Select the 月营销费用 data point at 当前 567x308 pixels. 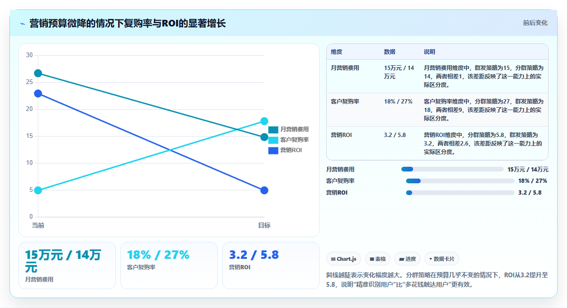pyautogui.click(x=38, y=73)
